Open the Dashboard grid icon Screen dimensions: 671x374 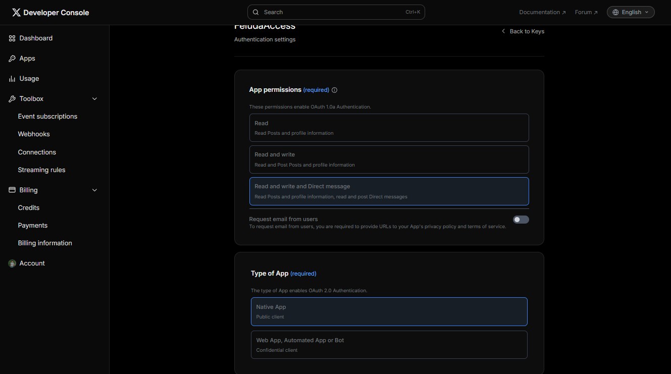tap(12, 38)
